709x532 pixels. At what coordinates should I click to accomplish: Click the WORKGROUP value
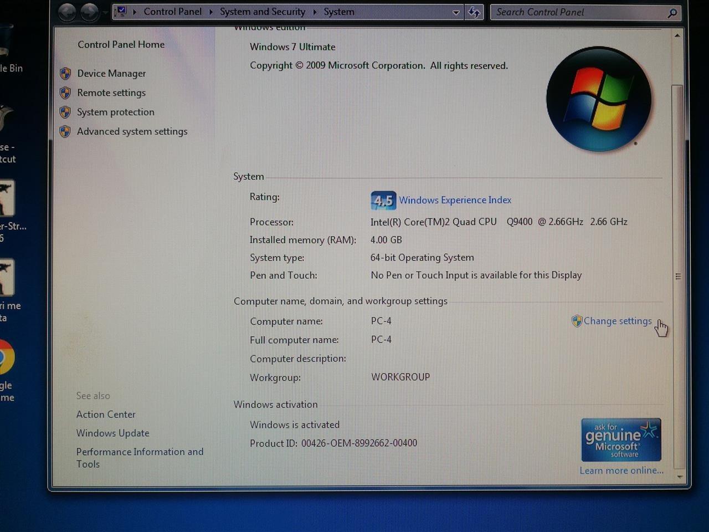tap(400, 377)
